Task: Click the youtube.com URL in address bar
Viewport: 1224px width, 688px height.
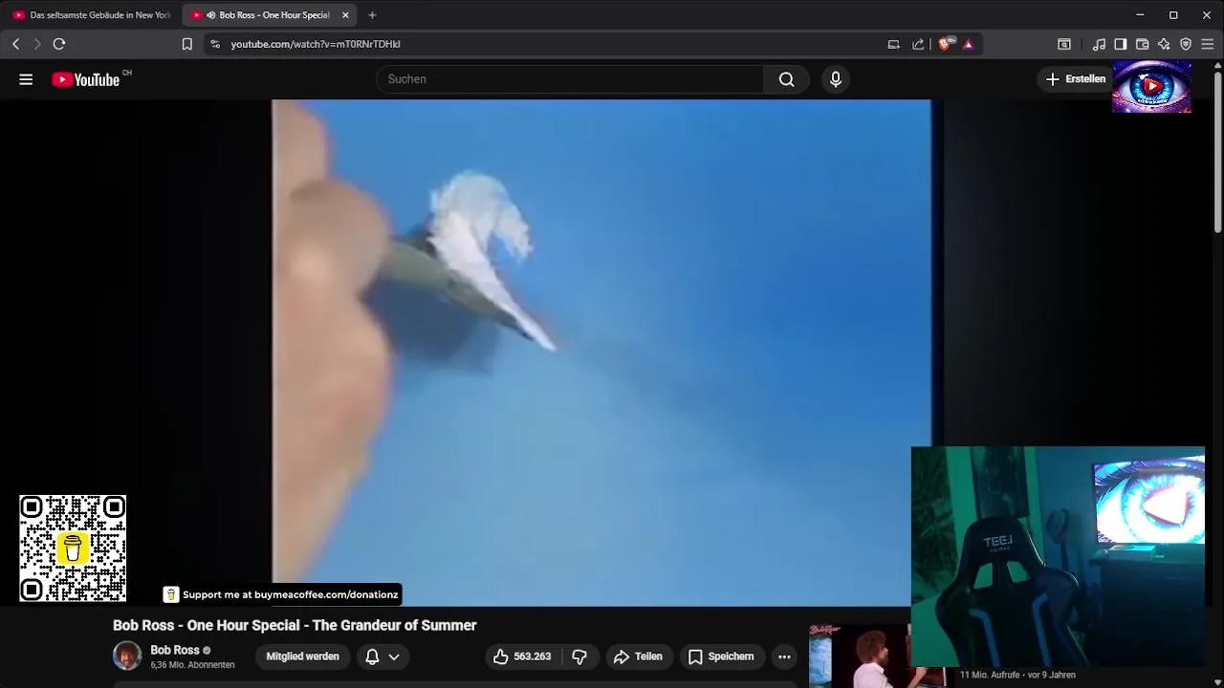Action: click(x=316, y=44)
